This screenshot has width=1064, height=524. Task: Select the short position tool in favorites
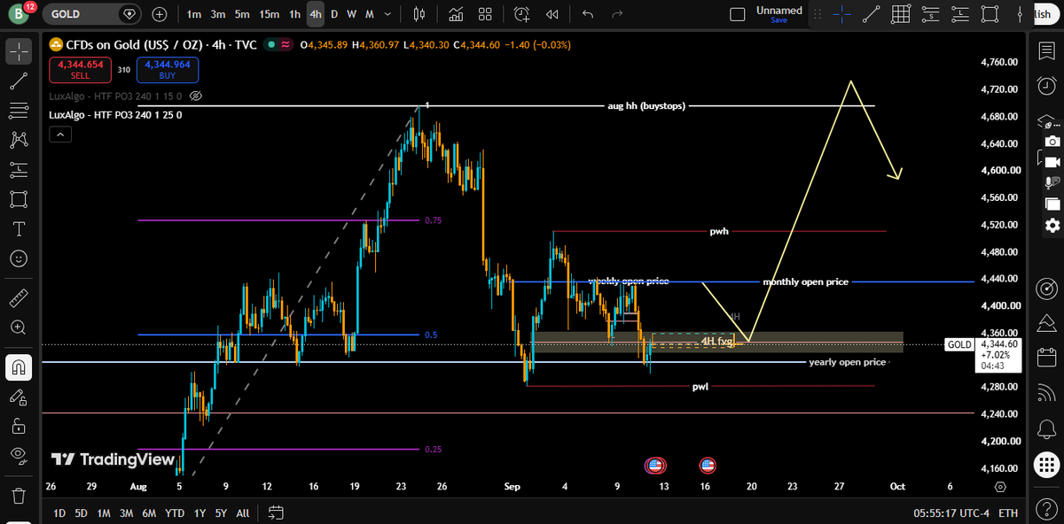click(x=930, y=14)
